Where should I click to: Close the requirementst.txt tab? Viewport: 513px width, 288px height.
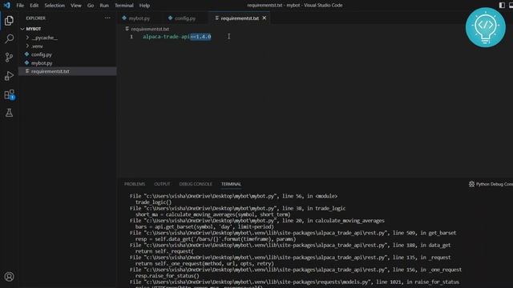pos(265,18)
